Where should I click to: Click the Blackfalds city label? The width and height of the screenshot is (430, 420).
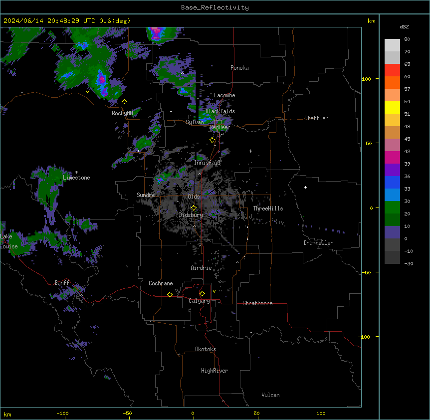(220, 111)
